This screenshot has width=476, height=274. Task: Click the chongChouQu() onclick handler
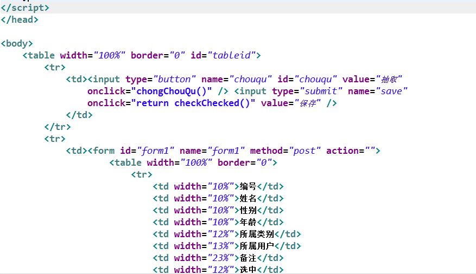(172, 91)
